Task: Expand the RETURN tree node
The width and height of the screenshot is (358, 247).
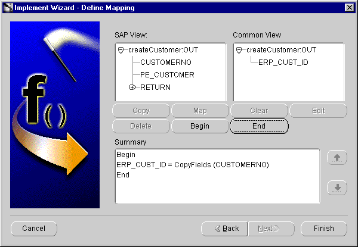Action: (x=132, y=87)
